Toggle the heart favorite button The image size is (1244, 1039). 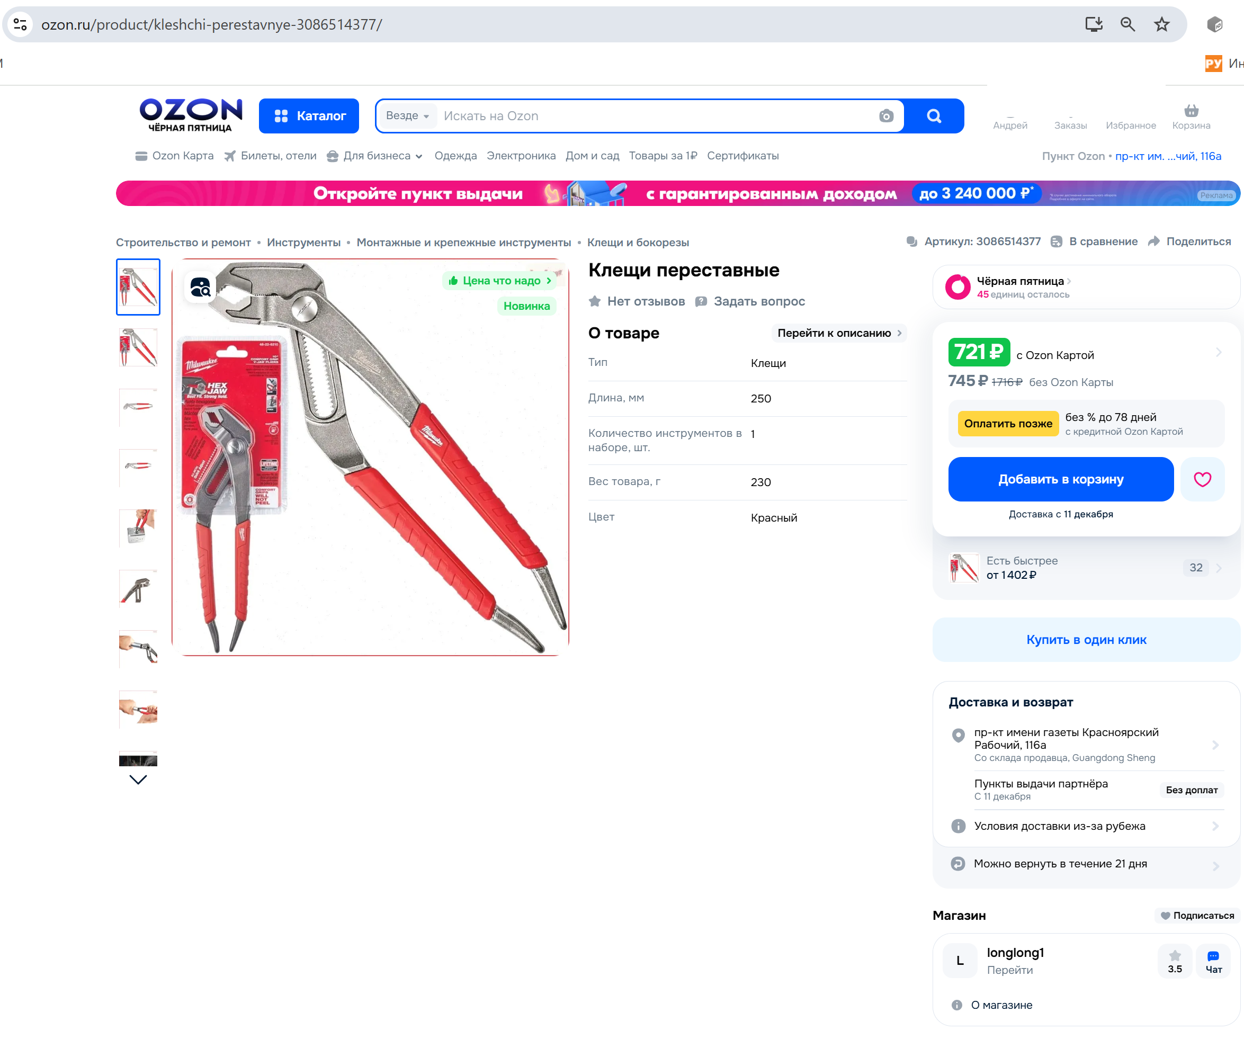[1202, 479]
